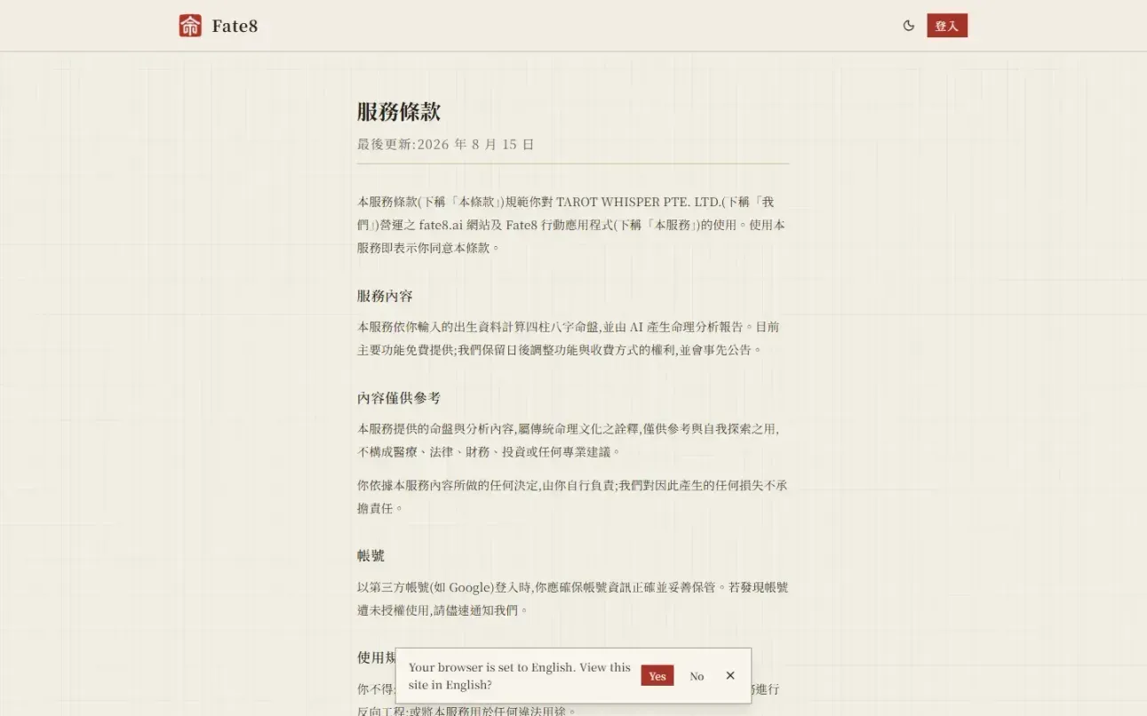Click the red 登入 login button
The height and width of the screenshot is (716, 1147).
(x=947, y=26)
